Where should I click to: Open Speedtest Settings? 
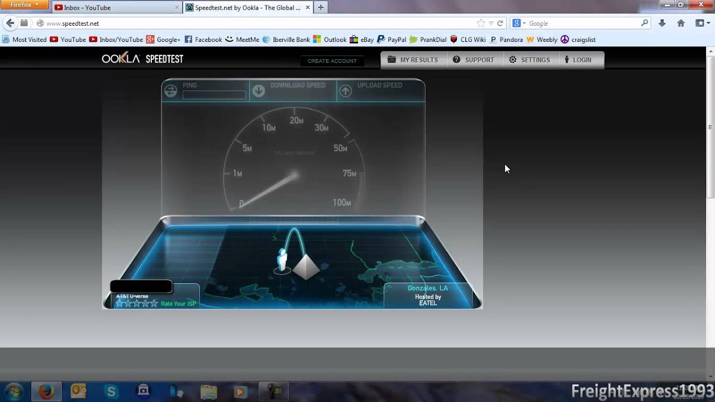(x=530, y=60)
